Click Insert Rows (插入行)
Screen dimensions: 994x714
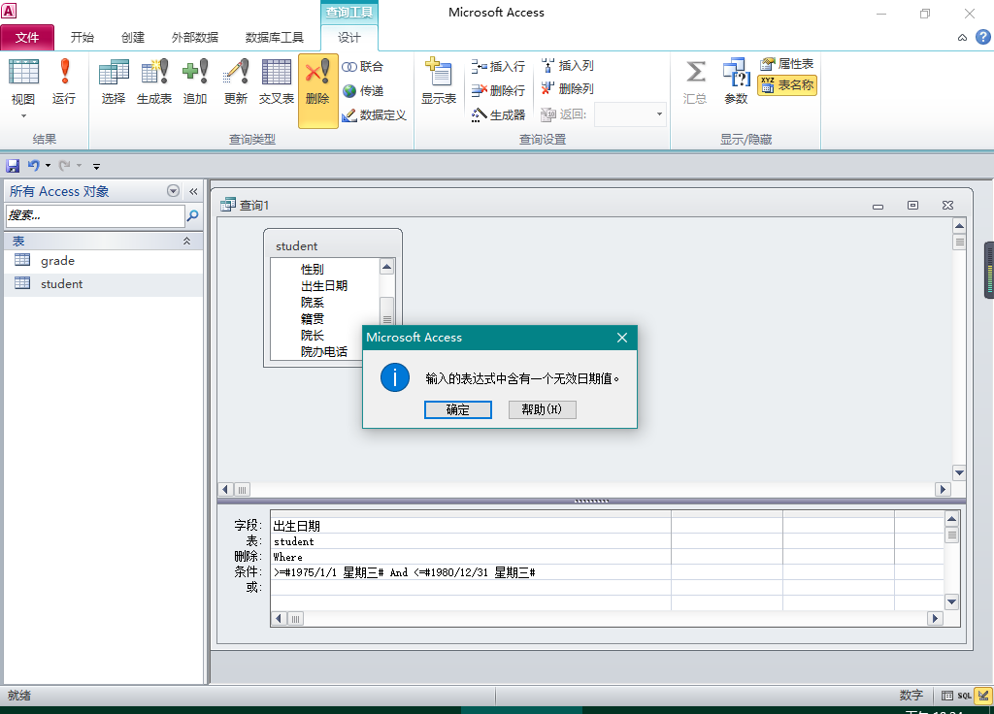pos(498,66)
